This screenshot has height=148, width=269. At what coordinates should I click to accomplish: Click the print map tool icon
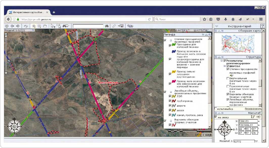[x=130, y=26]
